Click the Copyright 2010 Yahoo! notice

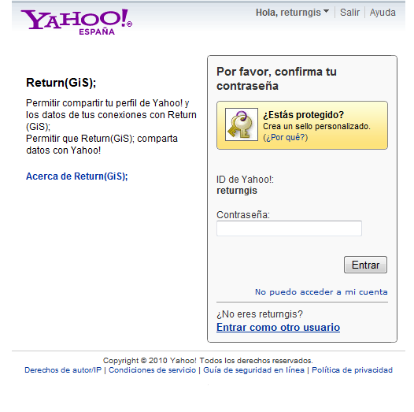pyautogui.click(x=208, y=361)
